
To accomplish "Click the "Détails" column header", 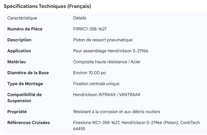I will click(x=80, y=18).
